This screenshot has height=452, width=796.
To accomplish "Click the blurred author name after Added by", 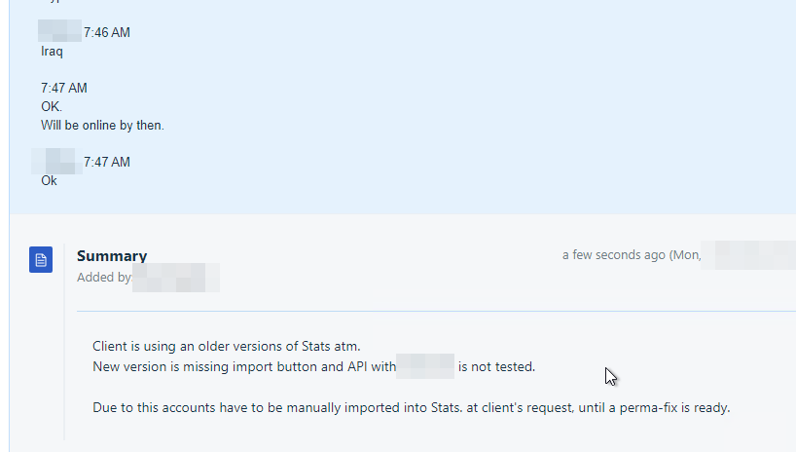I will pyautogui.click(x=176, y=278).
